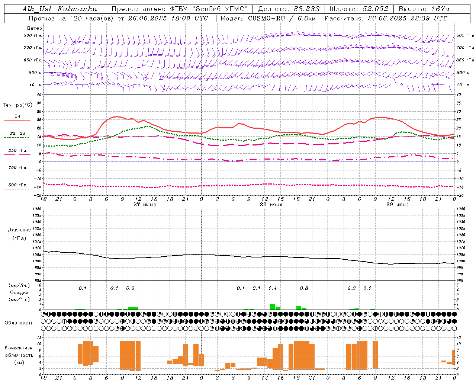The width and height of the screenshot is (476, 381).
Task: Click the text 'Высота: 167м'
Action: click(424, 9)
